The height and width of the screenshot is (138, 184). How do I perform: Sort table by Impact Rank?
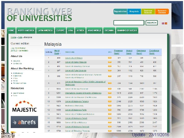point(129,52)
